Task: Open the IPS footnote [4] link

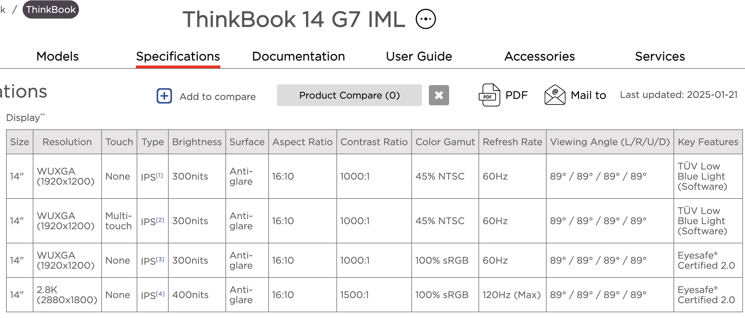Action: click(x=160, y=294)
